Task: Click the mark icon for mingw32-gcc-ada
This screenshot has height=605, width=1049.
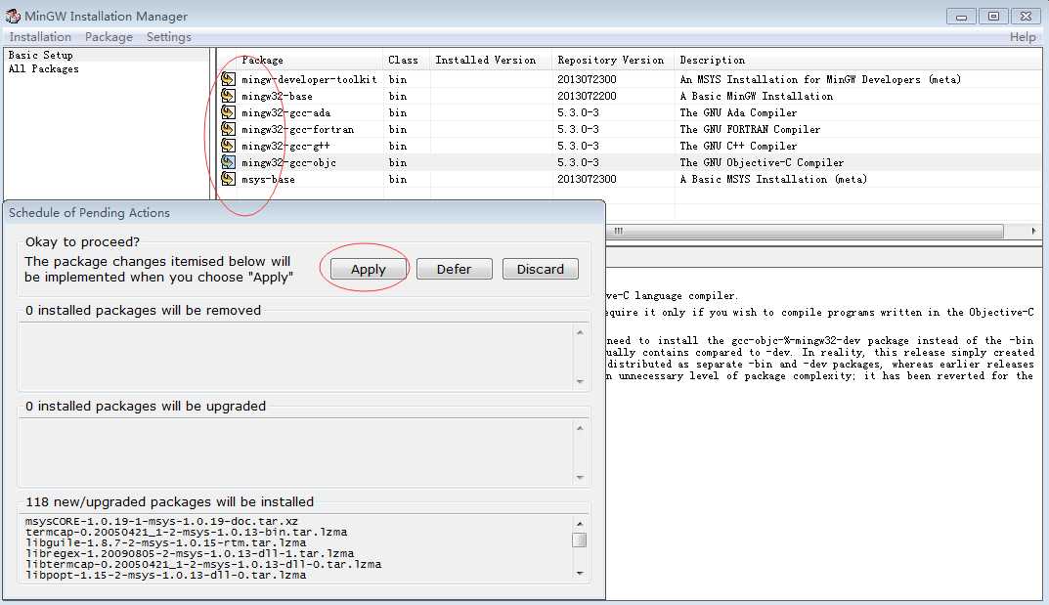Action: point(228,112)
